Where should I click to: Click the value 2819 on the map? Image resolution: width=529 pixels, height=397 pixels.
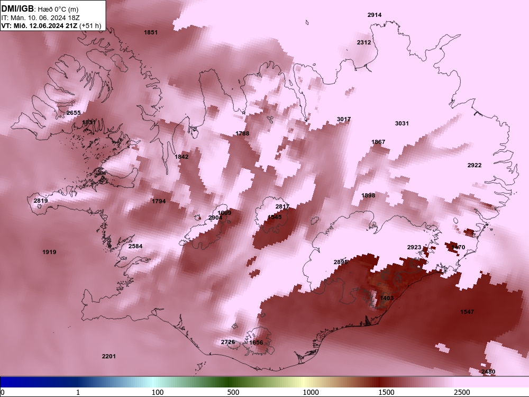click(41, 201)
